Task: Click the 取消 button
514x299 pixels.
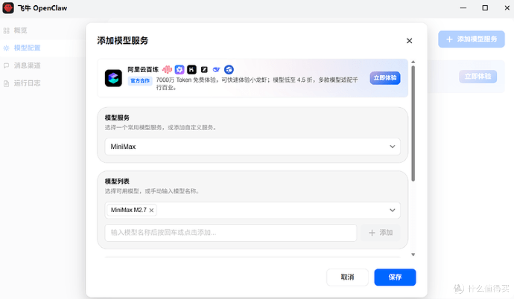Action: 347,277
